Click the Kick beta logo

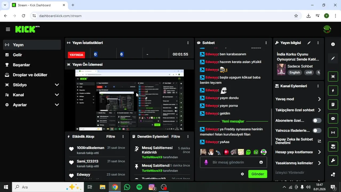[27, 29]
